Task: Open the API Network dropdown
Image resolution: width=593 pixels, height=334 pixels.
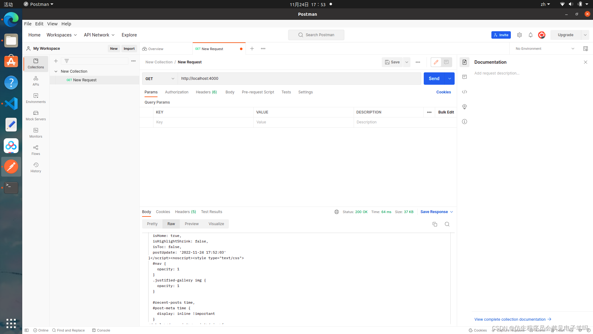Action: click(x=99, y=35)
